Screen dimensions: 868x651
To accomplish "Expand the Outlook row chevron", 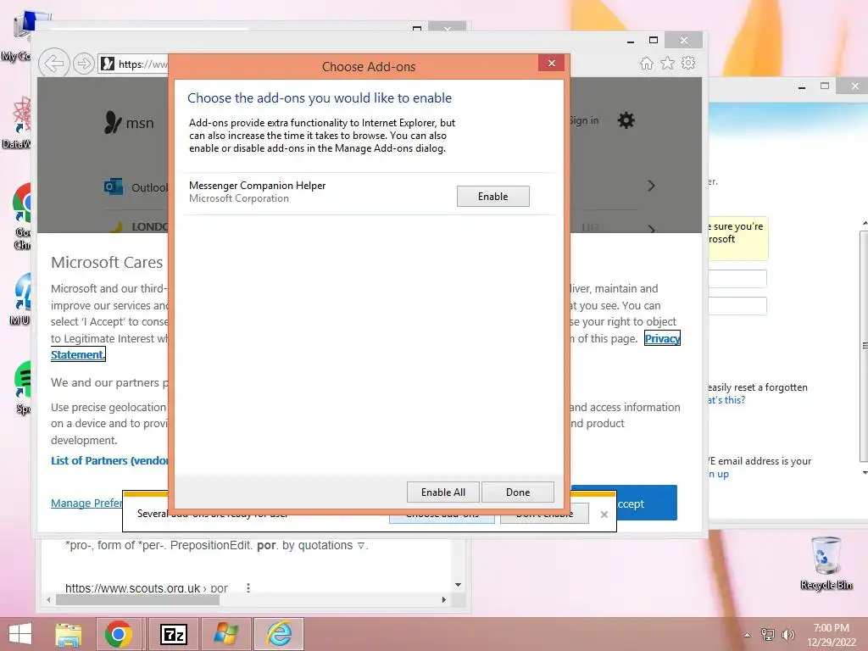I will 651,186.
